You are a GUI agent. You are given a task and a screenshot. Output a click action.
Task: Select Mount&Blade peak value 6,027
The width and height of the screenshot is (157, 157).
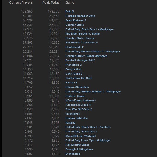tap(55, 136)
